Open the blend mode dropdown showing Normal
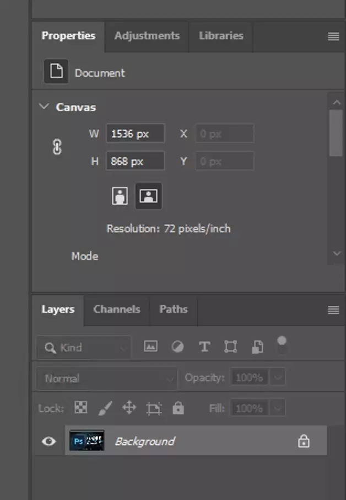 point(106,378)
